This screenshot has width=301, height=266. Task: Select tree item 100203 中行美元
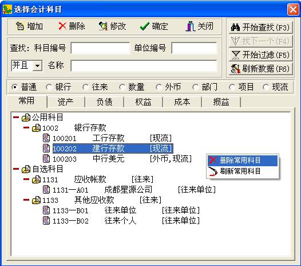(117, 159)
